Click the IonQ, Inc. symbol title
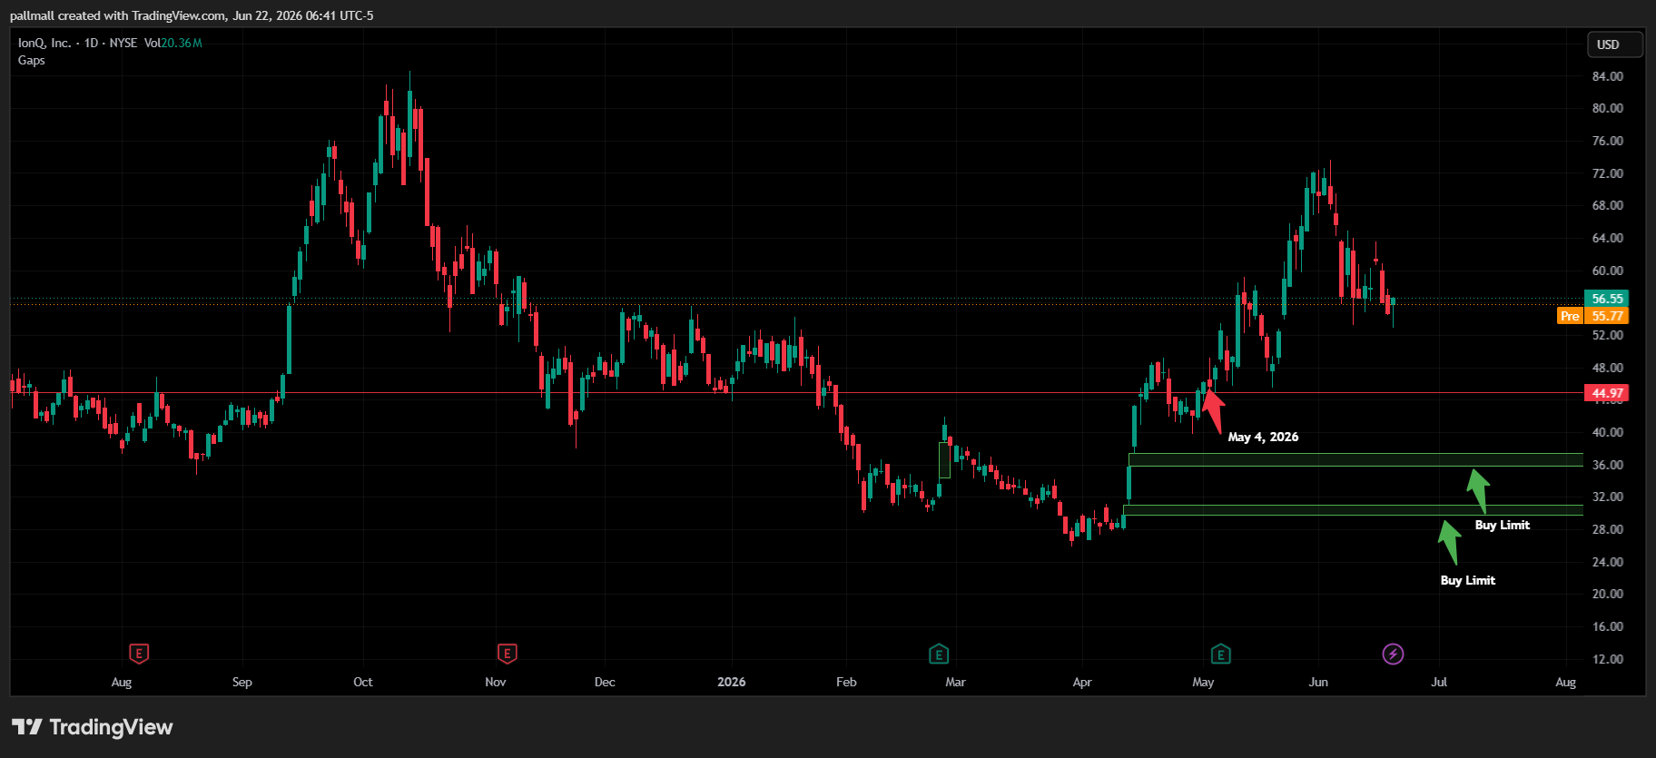This screenshot has width=1656, height=758. point(44,43)
